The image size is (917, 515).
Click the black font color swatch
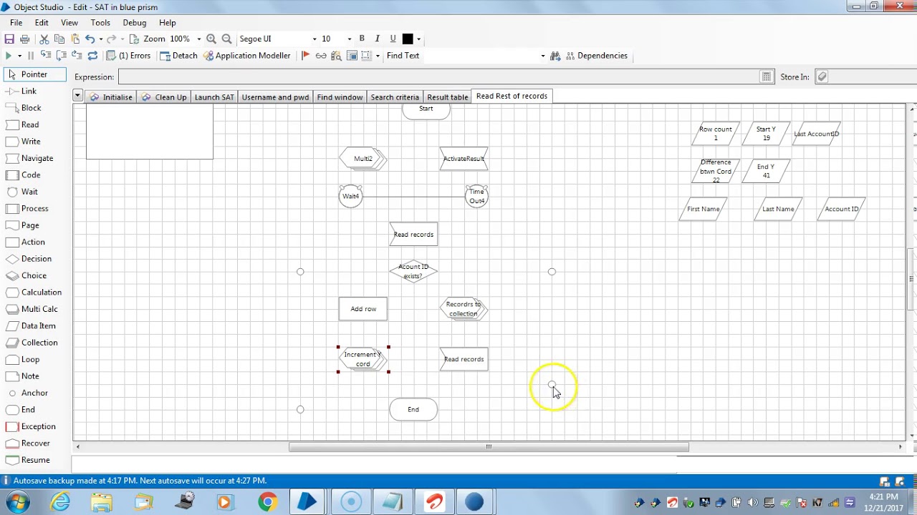click(408, 39)
